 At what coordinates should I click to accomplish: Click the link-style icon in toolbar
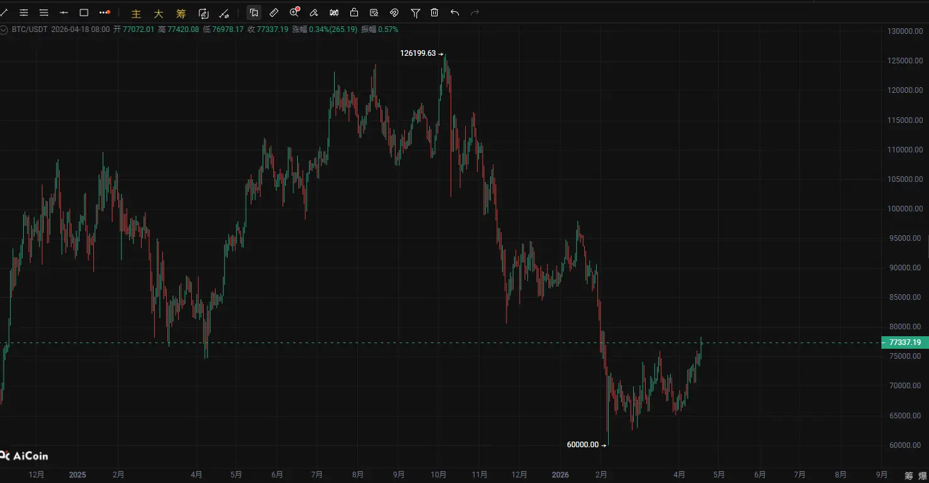(x=394, y=13)
